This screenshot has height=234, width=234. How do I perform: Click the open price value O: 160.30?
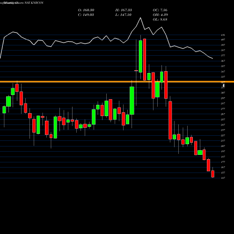tap(86, 10)
